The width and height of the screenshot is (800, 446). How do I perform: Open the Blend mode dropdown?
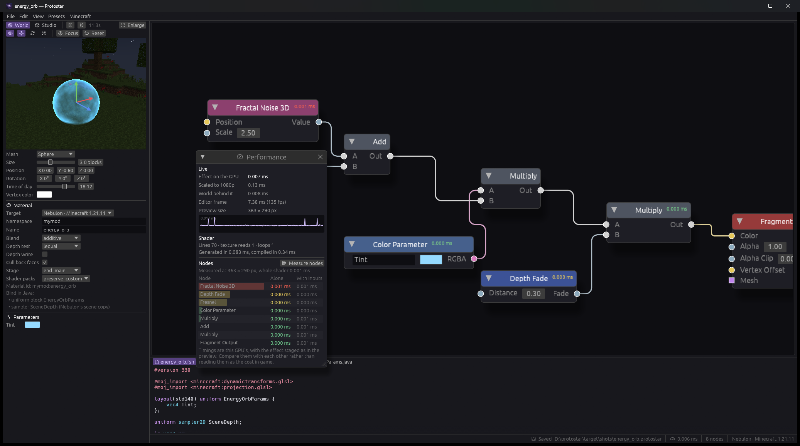click(61, 238)
